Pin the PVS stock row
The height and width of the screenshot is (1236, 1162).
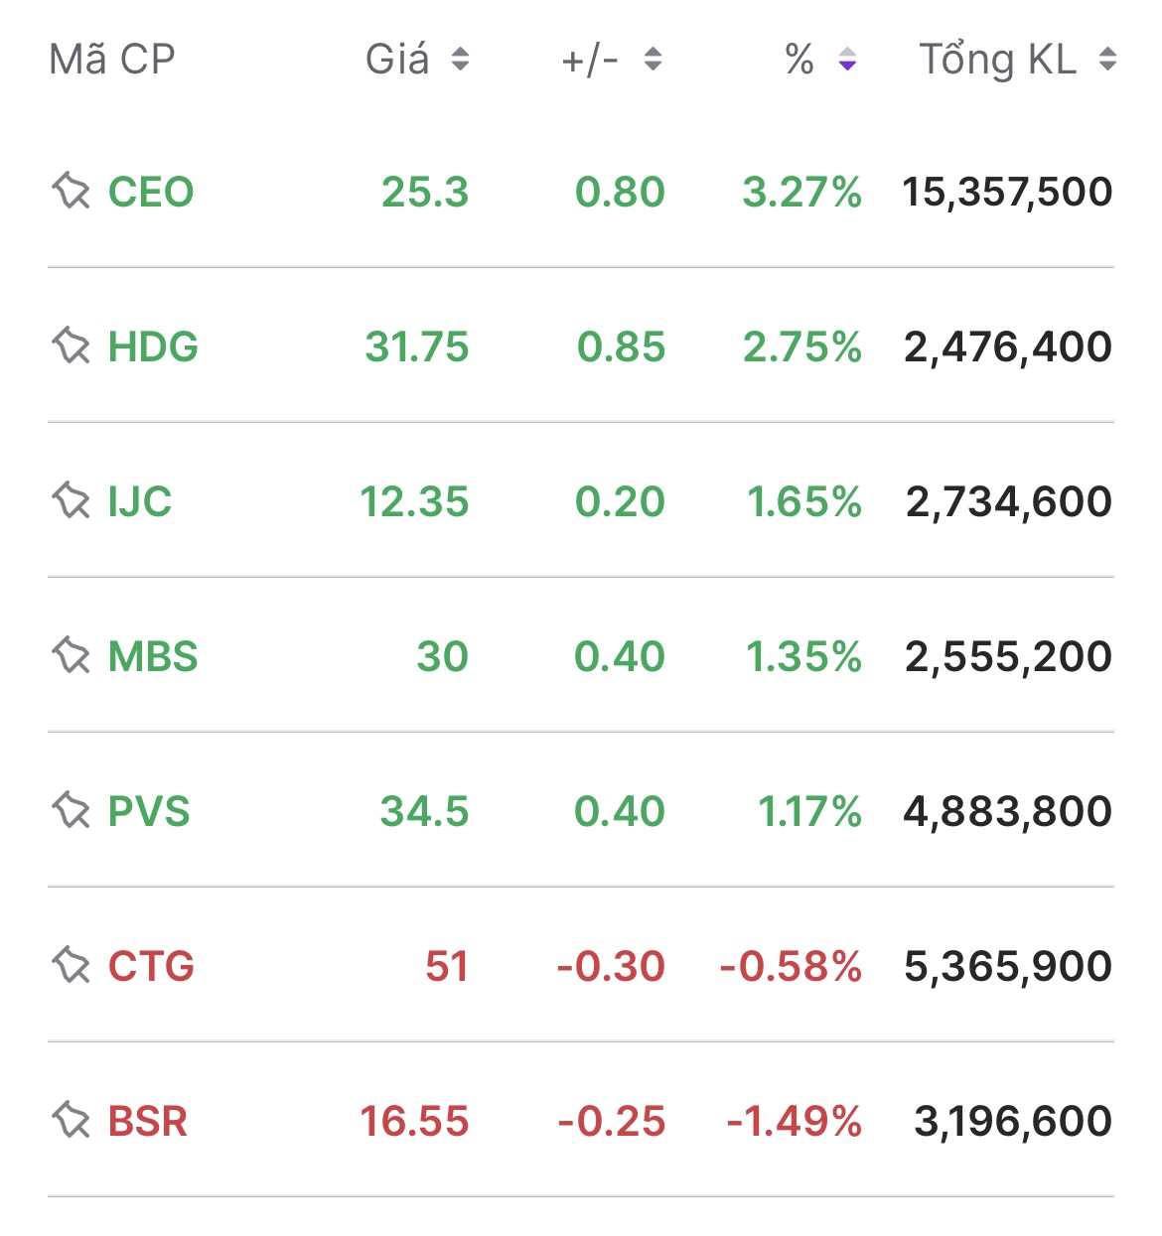tap(72, 811)
